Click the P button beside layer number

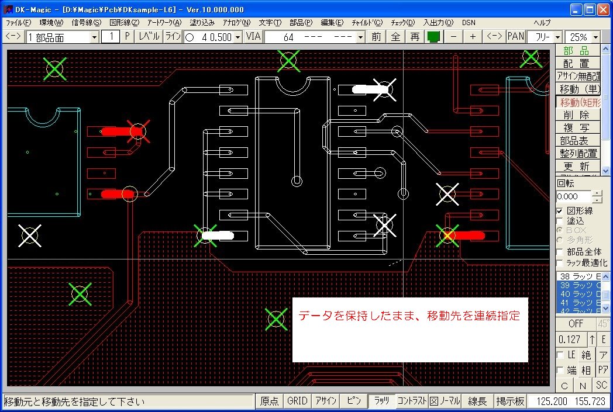tap(127, 37)
